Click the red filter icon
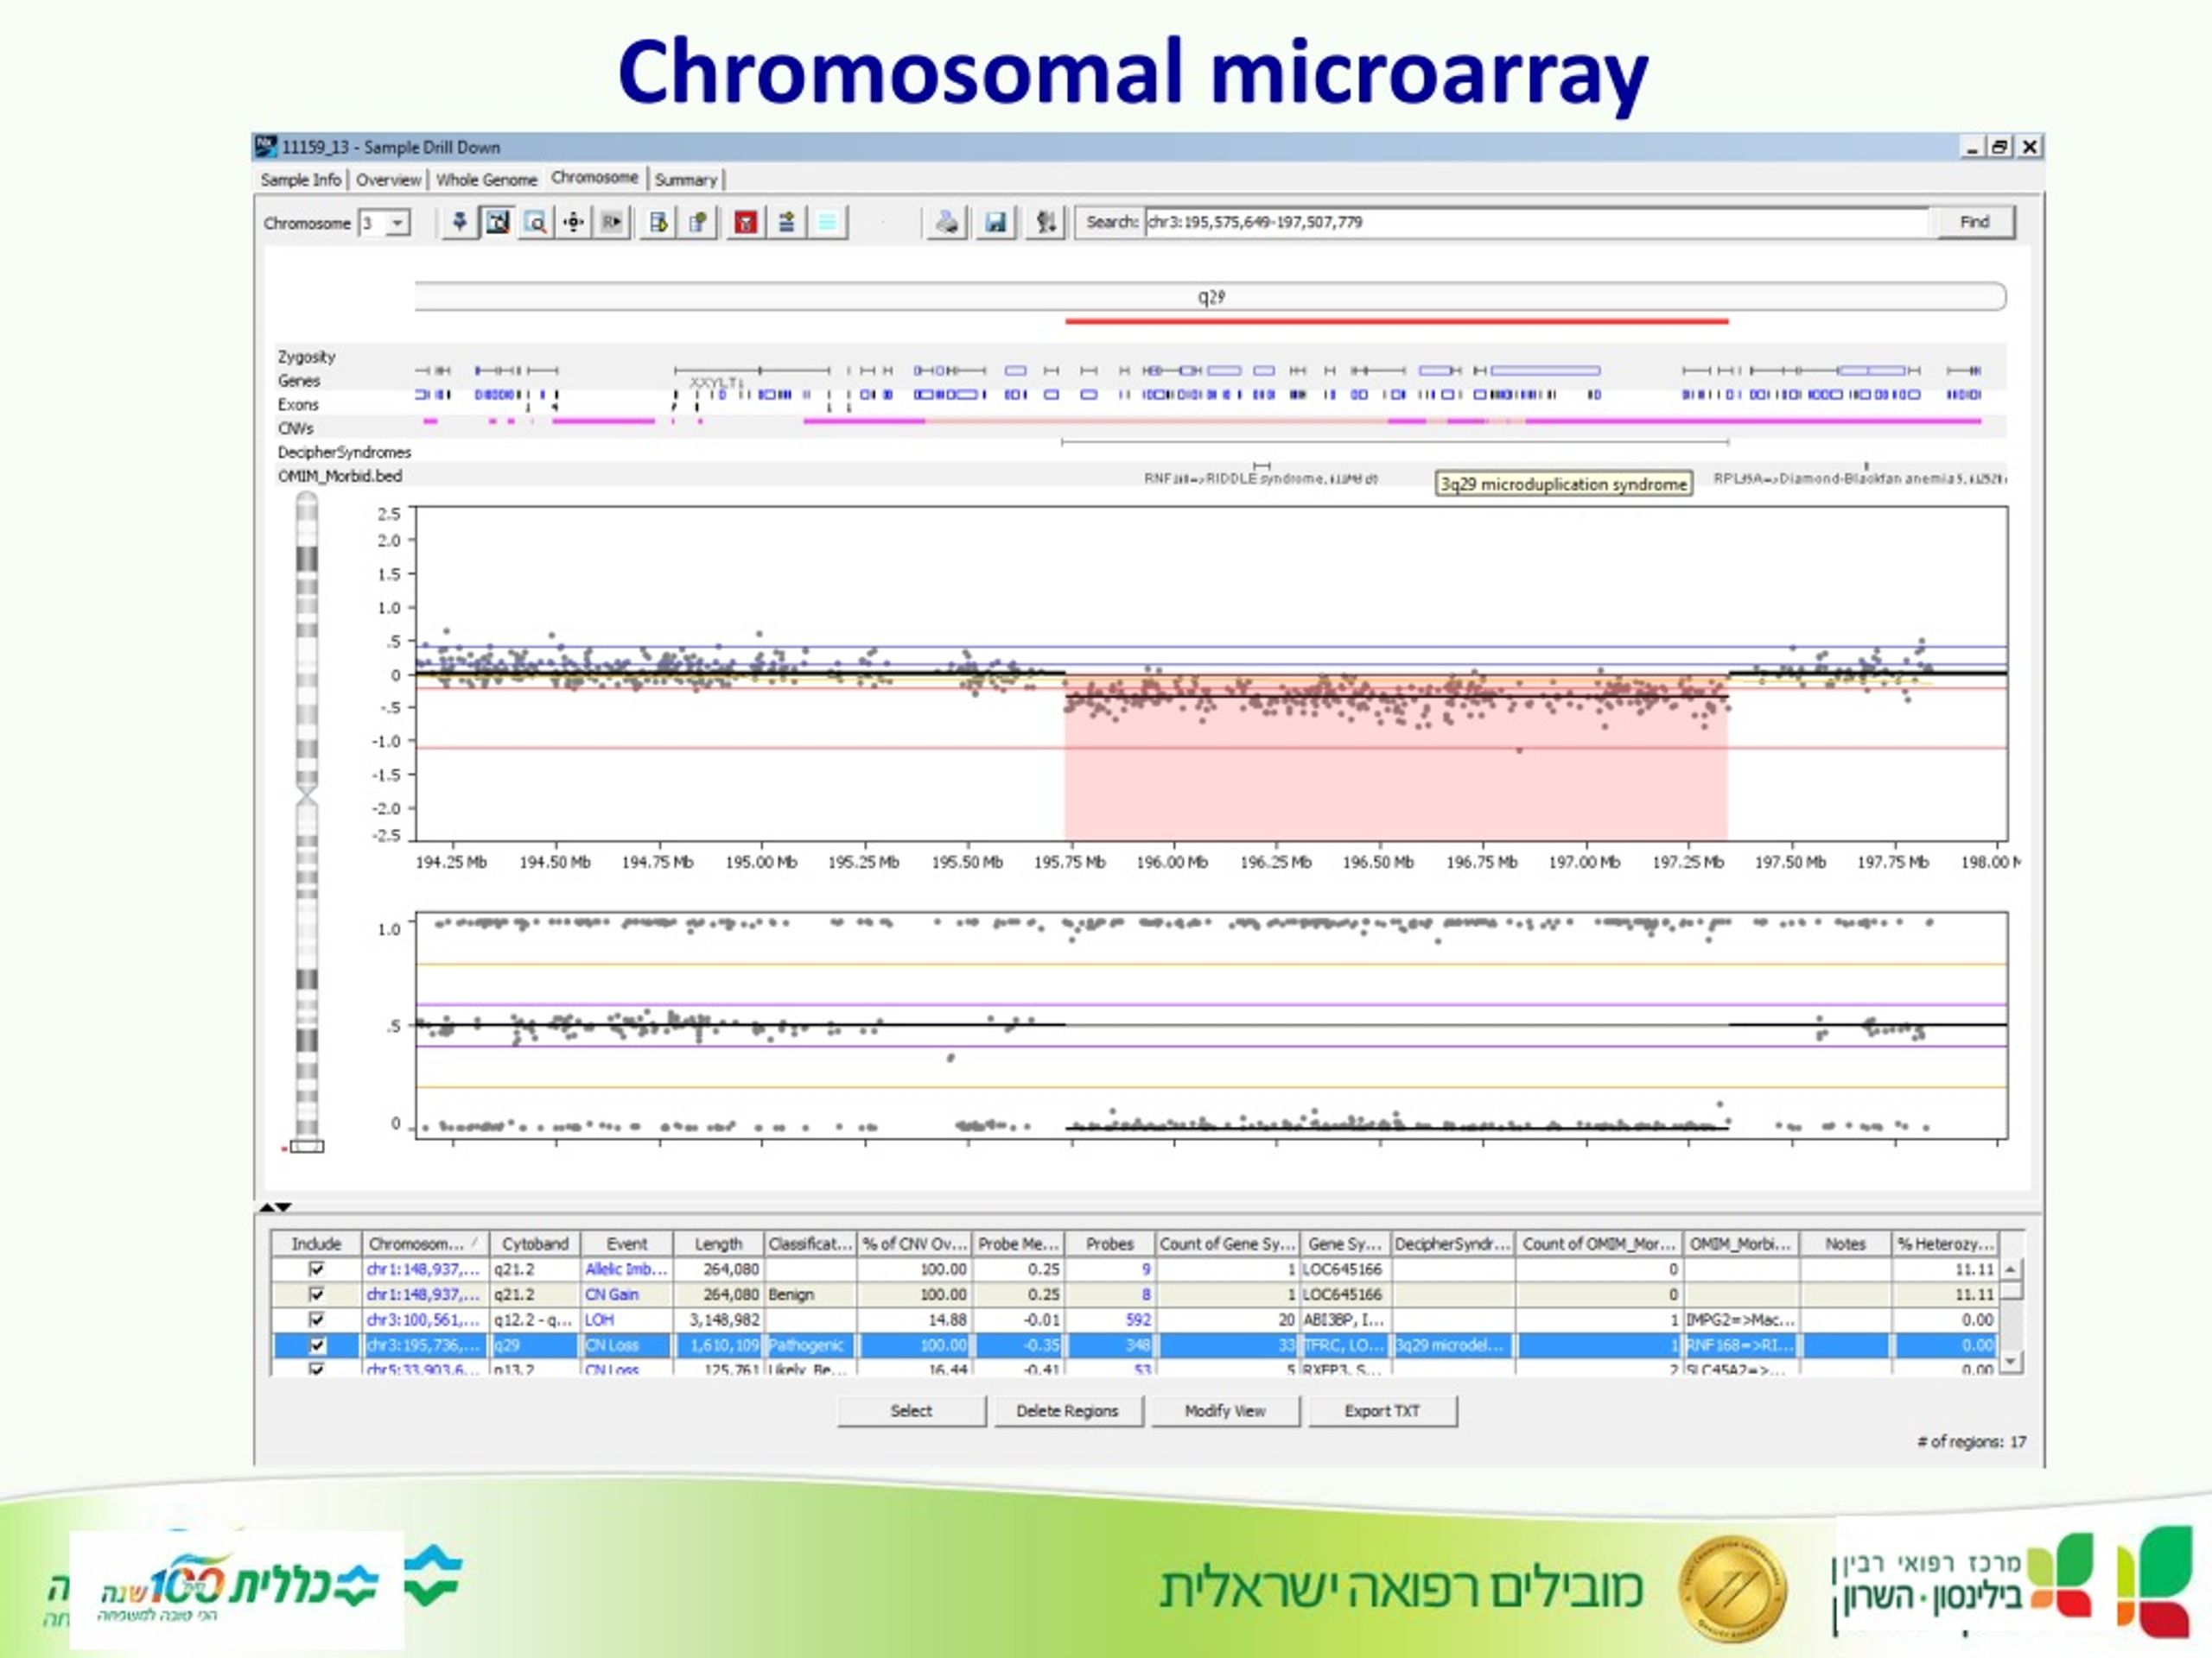 pyautogui.click(x=745, y=222)
